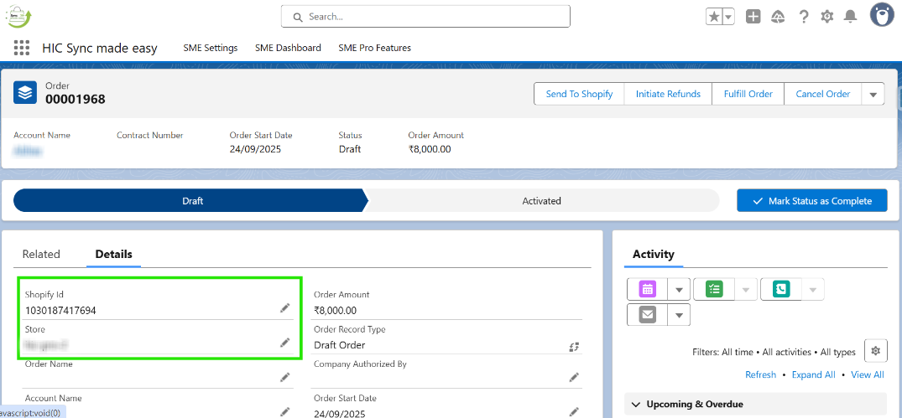Viewport: 902px width, 418px height.
Task: Edit Company Authorized By pencil
Action: [574, 377]
